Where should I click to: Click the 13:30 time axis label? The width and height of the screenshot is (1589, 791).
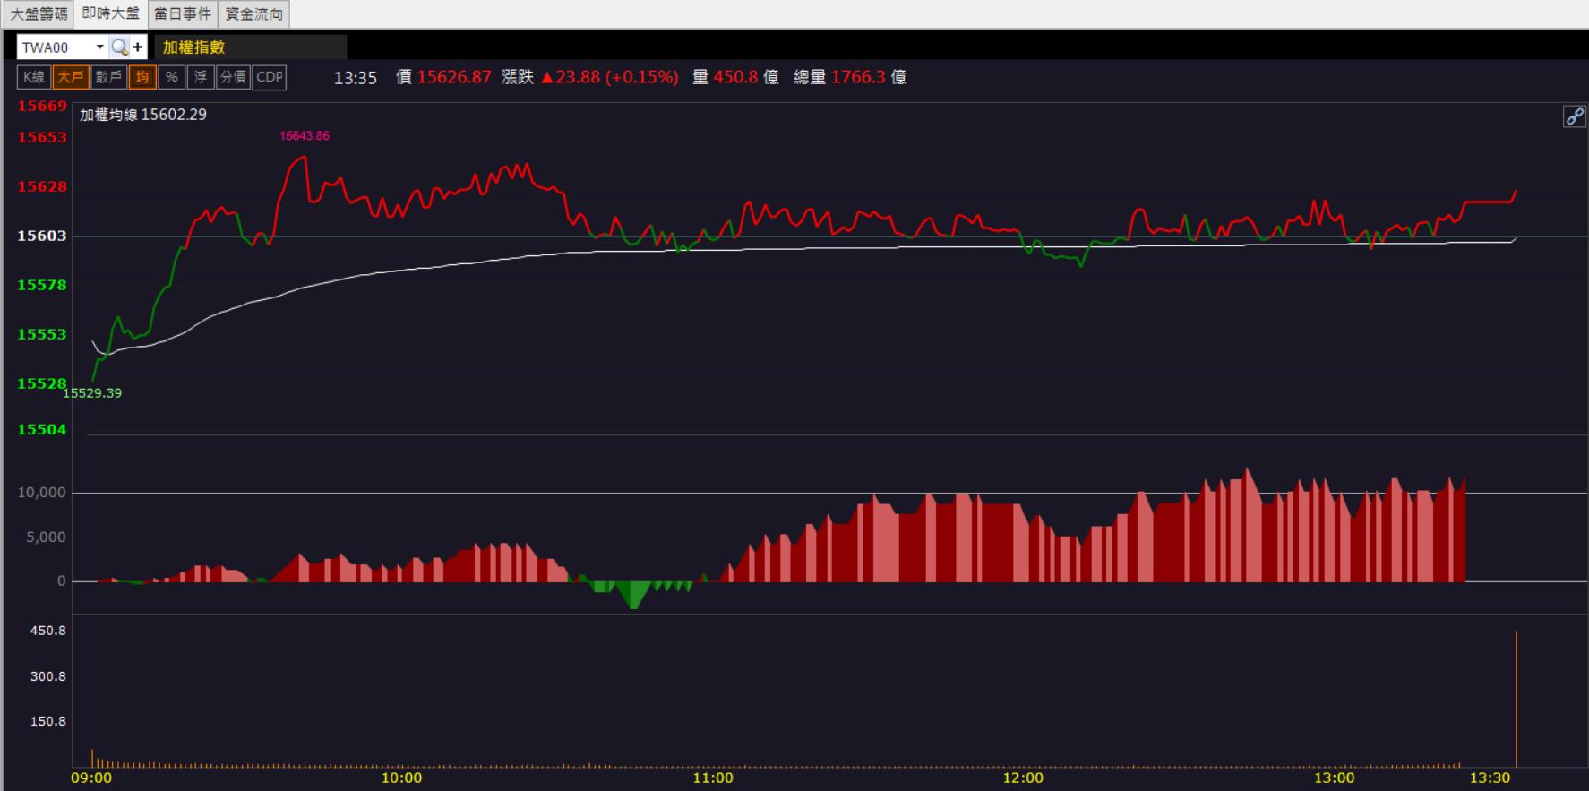tap(1490, 778)
